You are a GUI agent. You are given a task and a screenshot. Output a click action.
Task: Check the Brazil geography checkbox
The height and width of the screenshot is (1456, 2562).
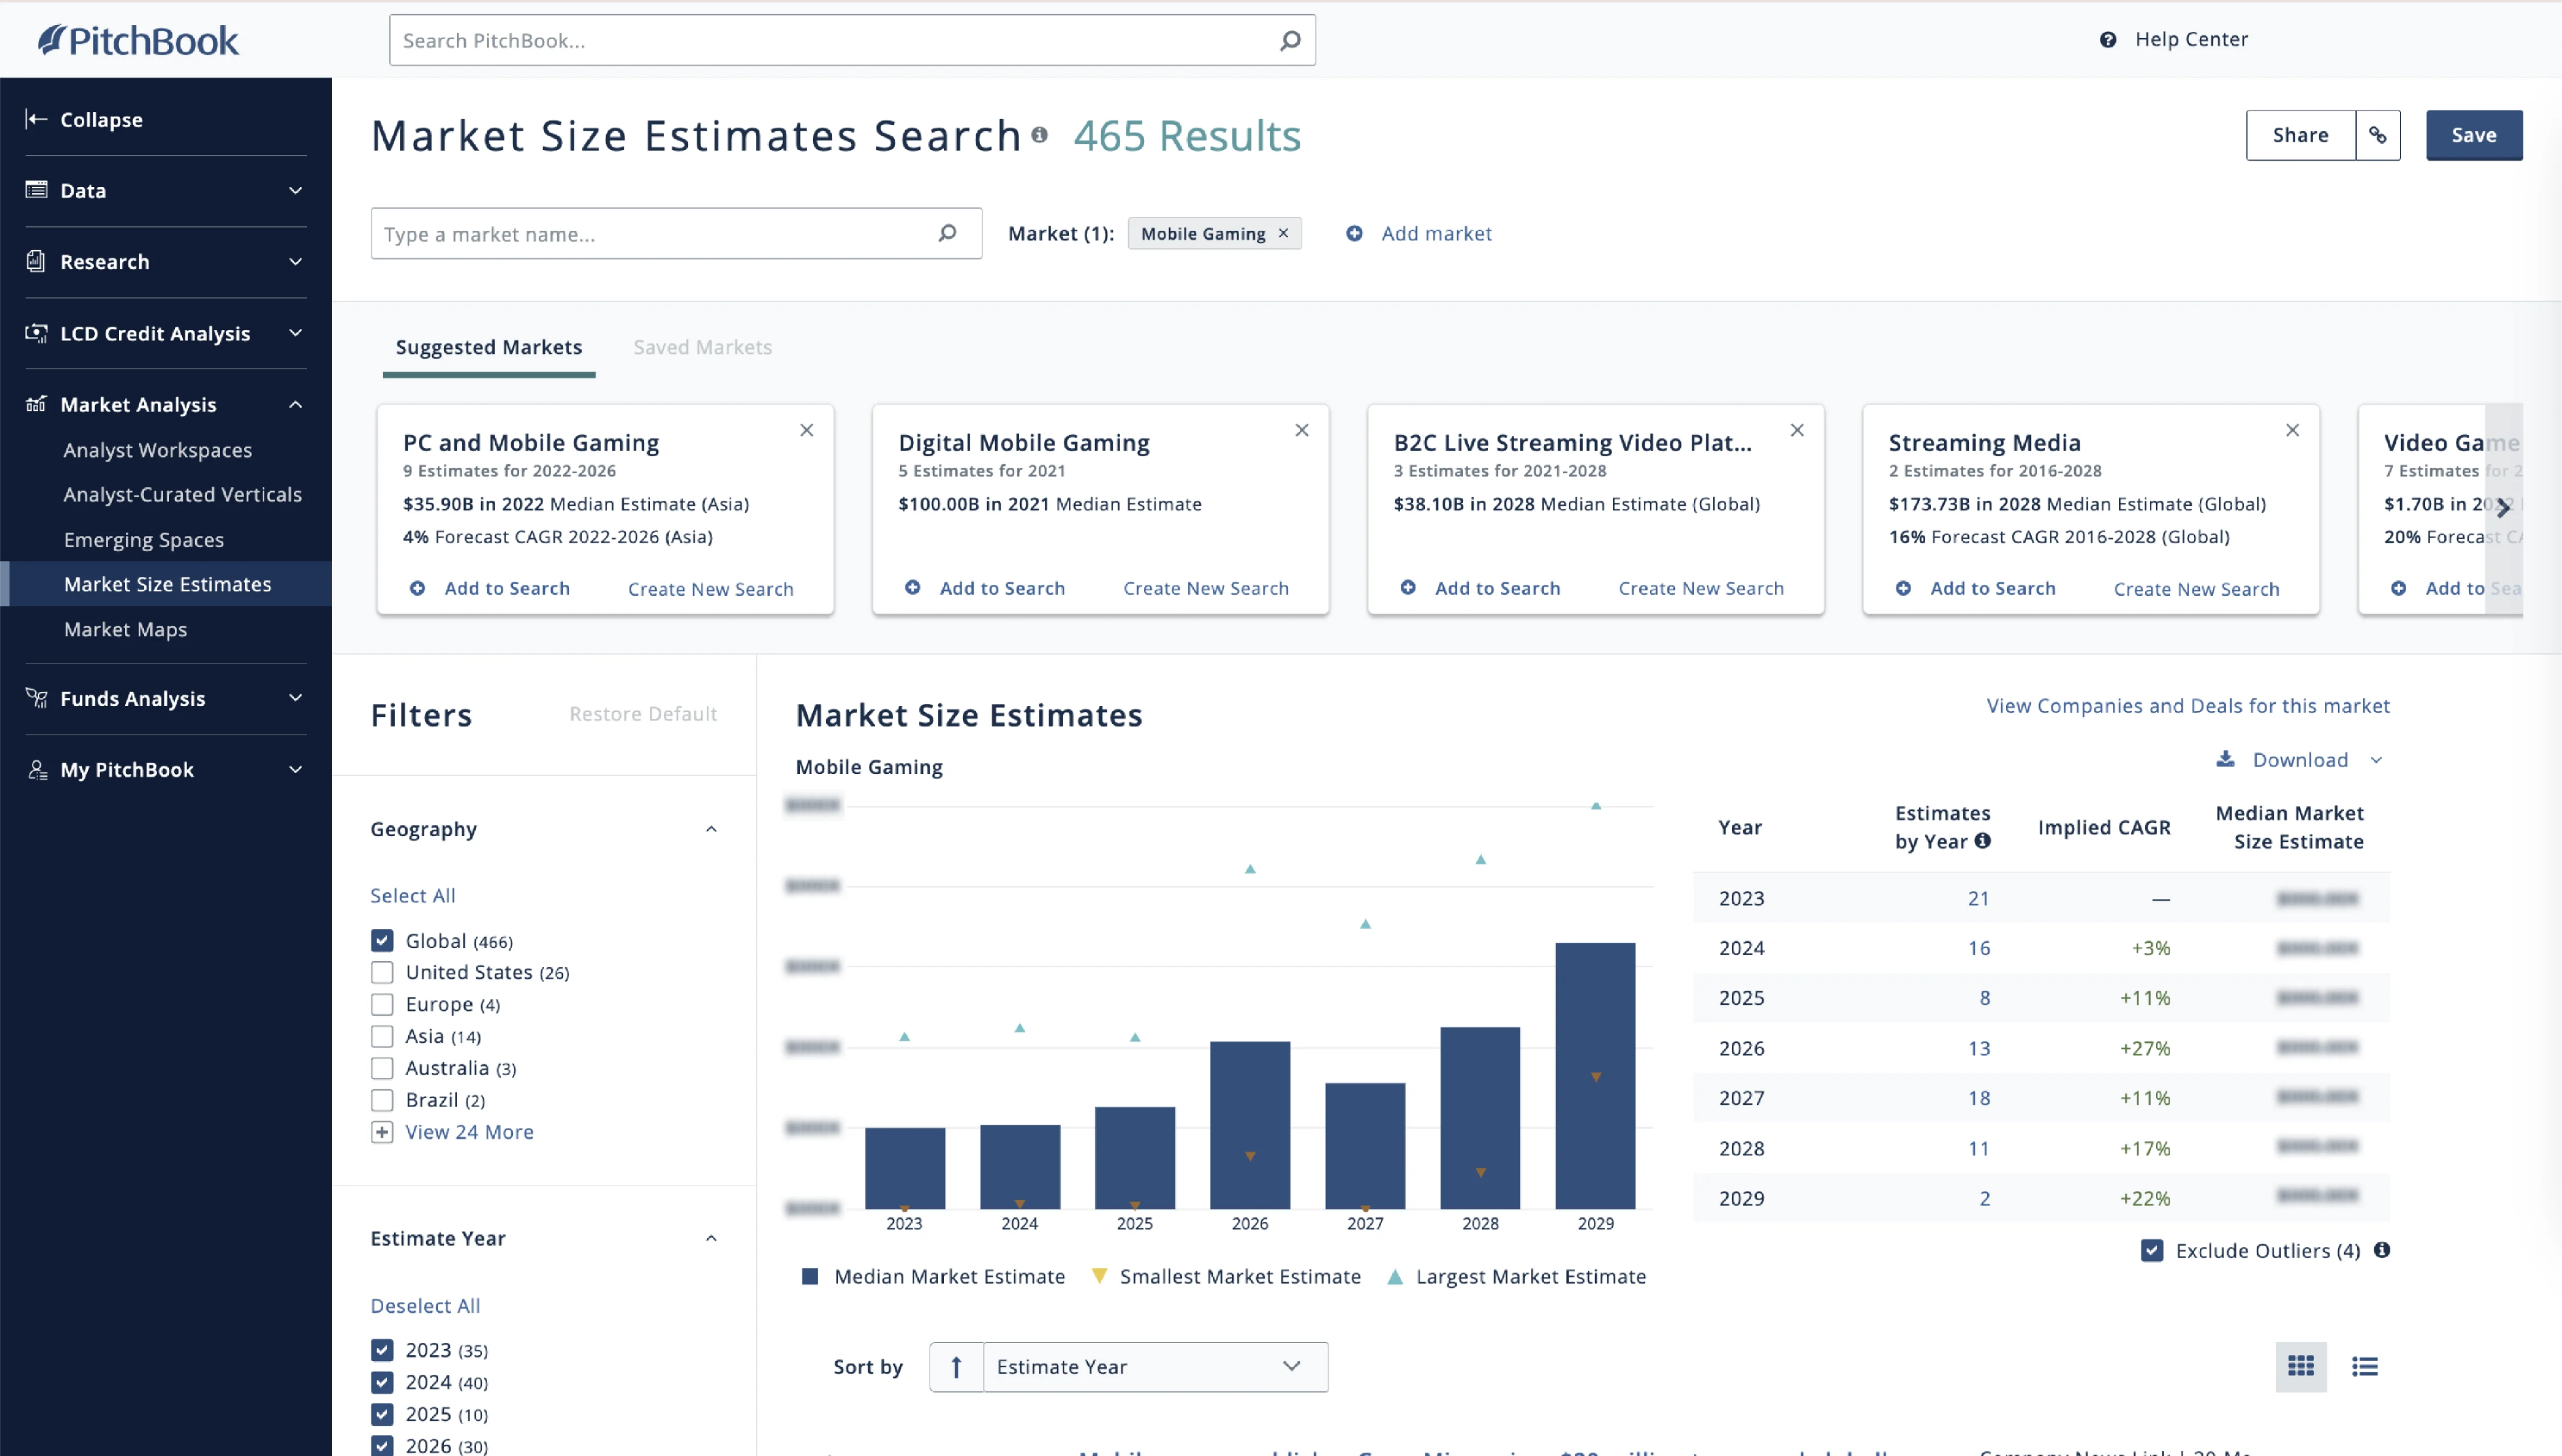coord(382,1100)
